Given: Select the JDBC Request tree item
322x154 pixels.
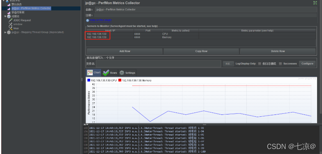Looking at the screenshot, I should click(22, 20).
